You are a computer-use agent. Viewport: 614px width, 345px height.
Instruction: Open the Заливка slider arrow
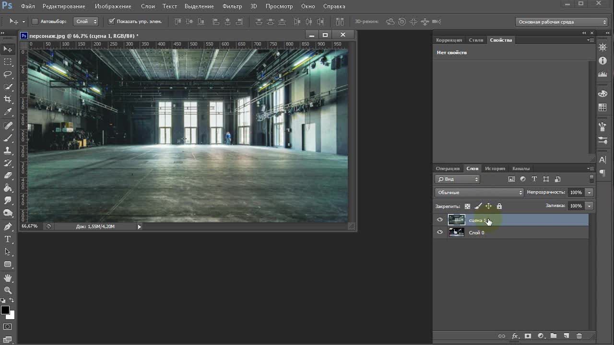(x=589, y=206)
